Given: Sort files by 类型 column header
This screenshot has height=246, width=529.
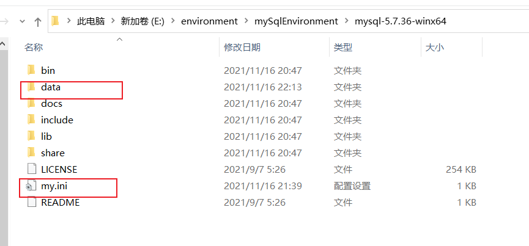Looking at the screenshot, I should [343, 47].
